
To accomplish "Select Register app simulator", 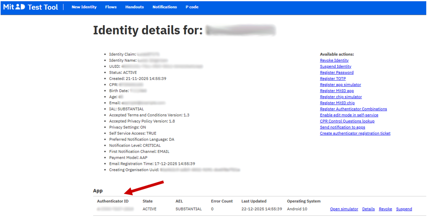I will [340, 85].
